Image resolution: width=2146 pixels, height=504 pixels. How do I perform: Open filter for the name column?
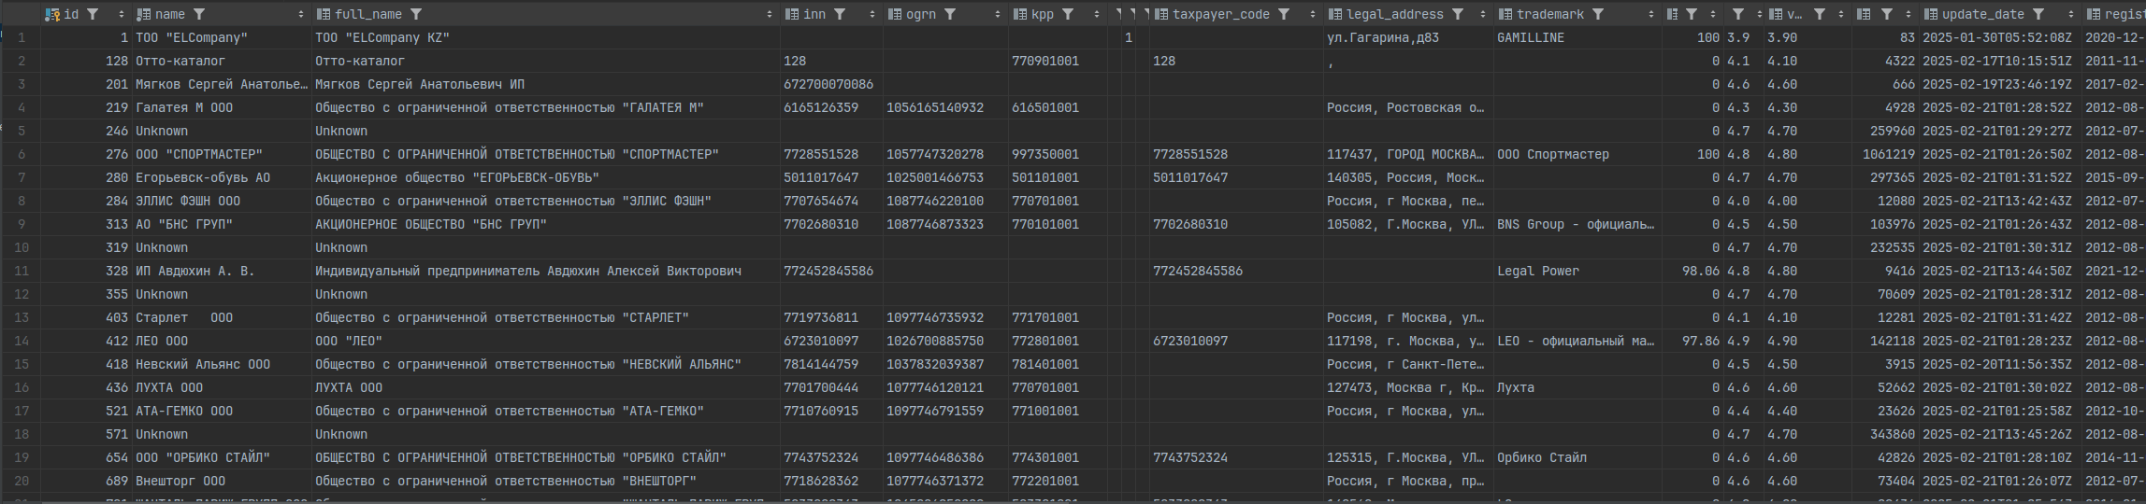coord(199,14)
